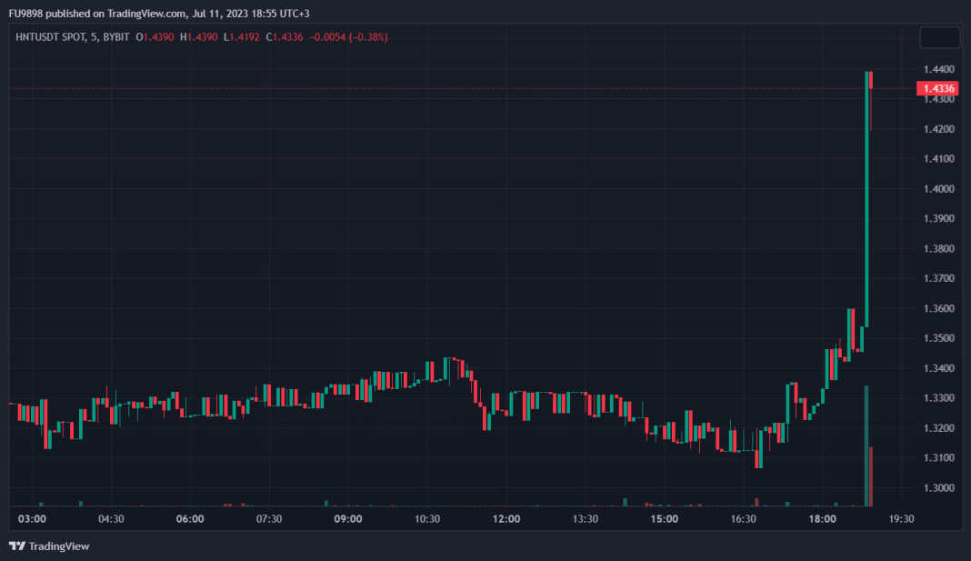Click the empty box in top-right corner
This screenshot has height=561, width=971.
939,37
